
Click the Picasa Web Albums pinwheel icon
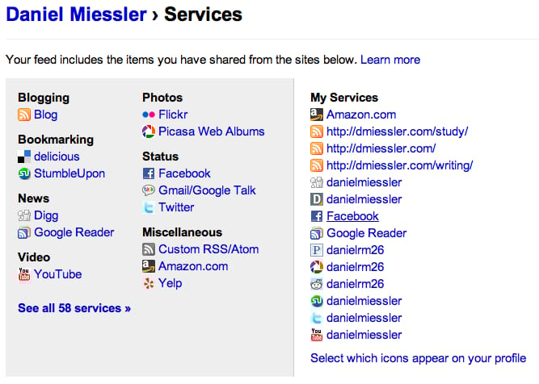tap(149, 131)
